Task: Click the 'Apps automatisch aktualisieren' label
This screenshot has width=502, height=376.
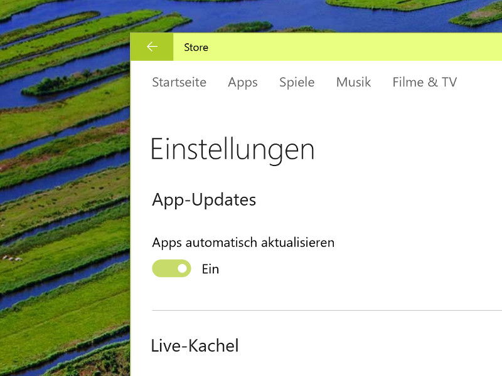Action: (x=243, y=243)
